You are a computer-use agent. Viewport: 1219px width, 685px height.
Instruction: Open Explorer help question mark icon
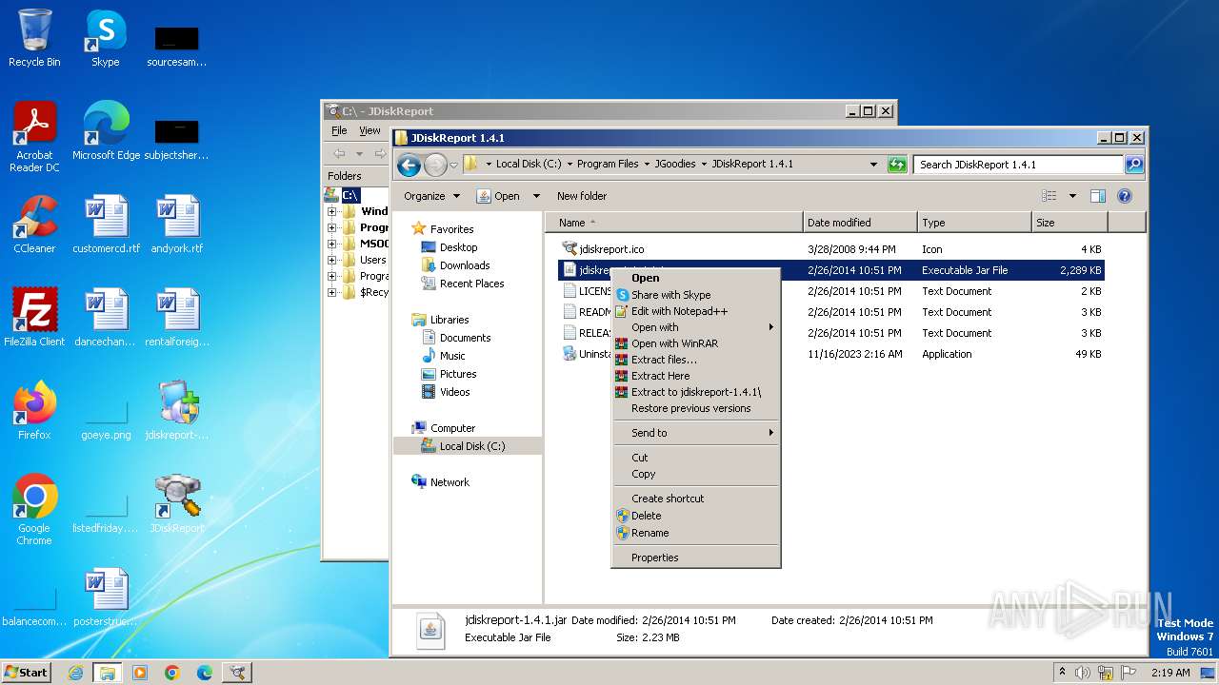(1124, 196)
